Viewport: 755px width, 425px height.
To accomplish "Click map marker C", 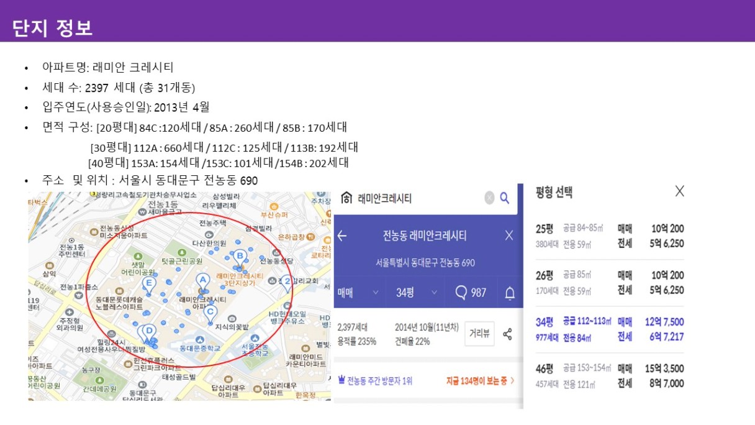I will (x=210, y=314).
